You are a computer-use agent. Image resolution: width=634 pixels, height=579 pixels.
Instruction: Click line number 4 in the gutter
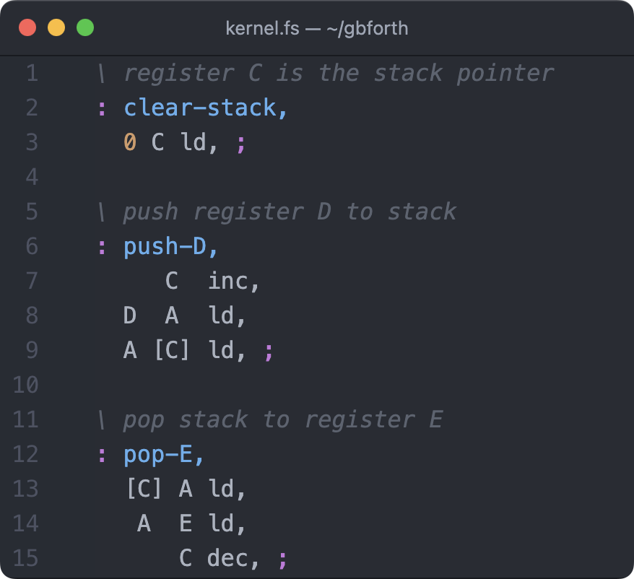tap(31, 177)
